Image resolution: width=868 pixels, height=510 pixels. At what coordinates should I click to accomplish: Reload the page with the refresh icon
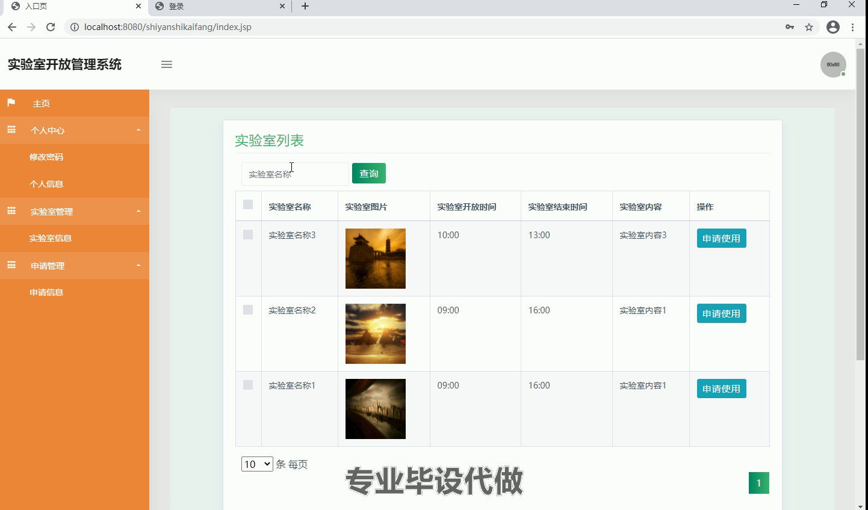point(51,27)
